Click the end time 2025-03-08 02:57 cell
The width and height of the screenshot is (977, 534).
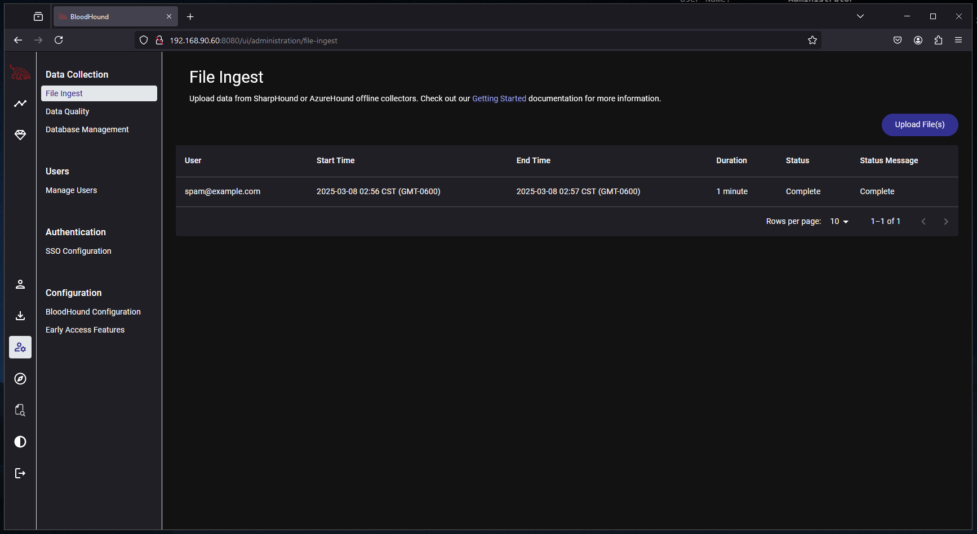pos(578,191)
